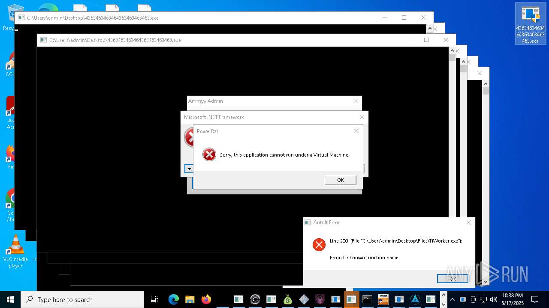This screenshot has height=308, width=549.
Task: Switch to the blue triangle 'A' taskbar app
Action: 415,299
